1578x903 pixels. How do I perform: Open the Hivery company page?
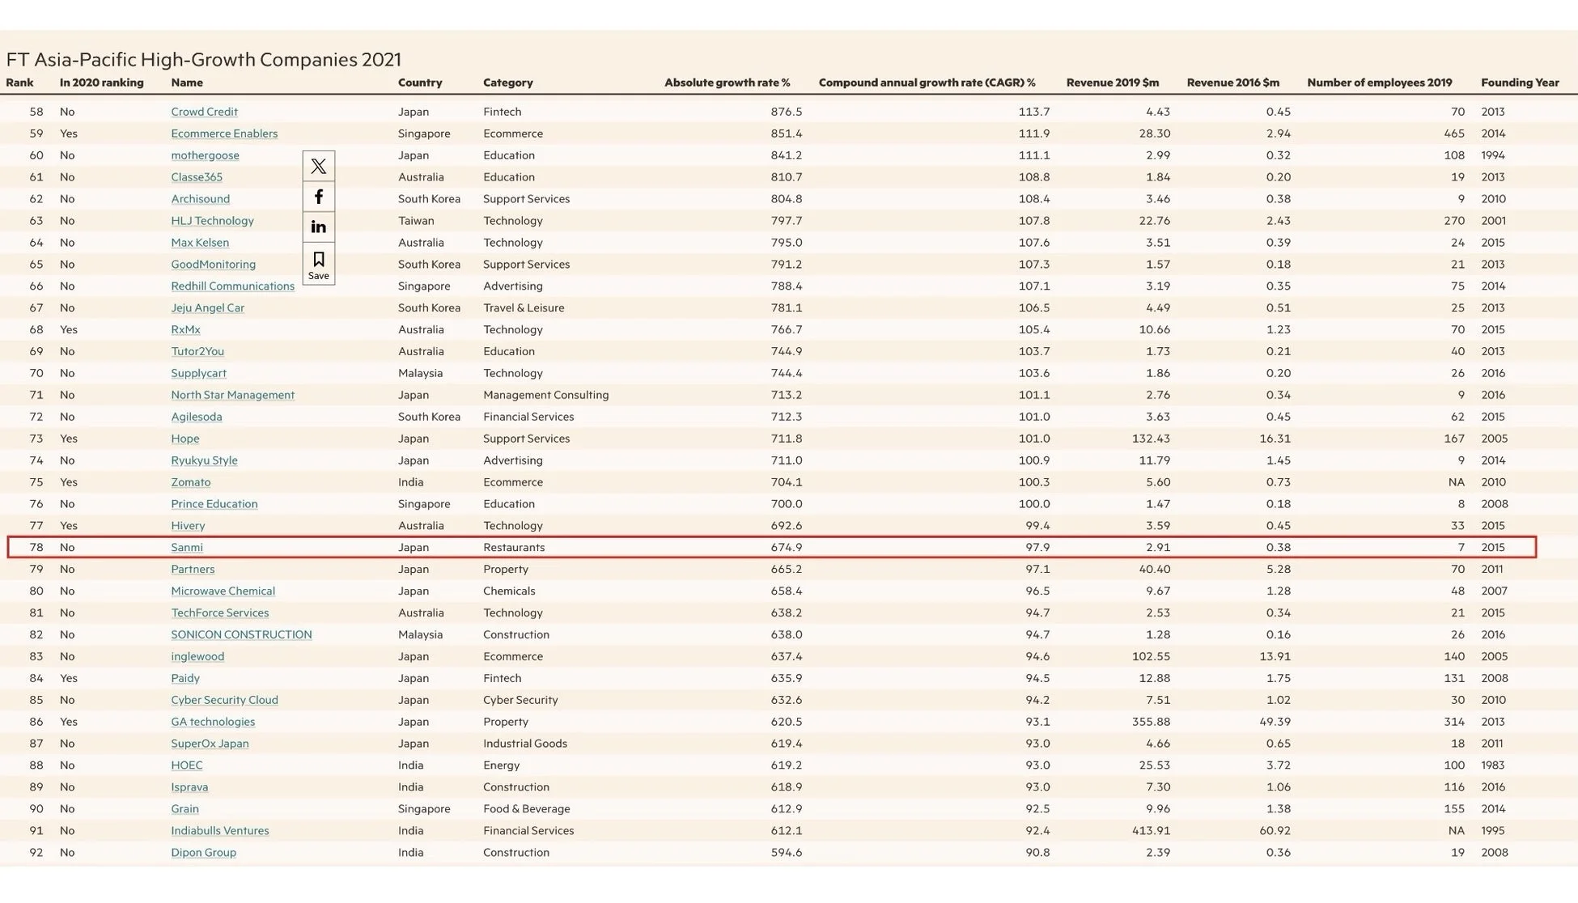(x=187, y=525)
